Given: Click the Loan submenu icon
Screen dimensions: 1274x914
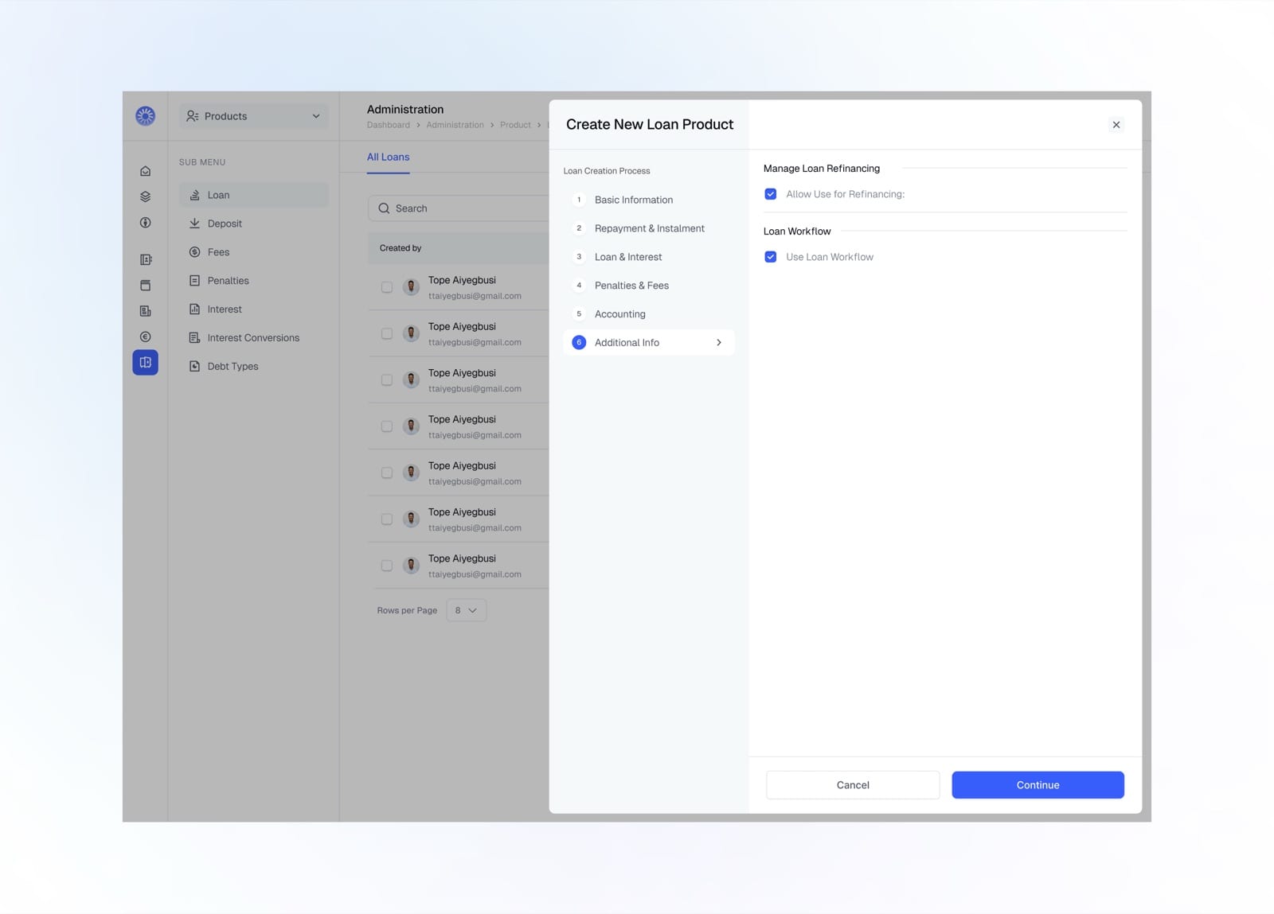Looking at the screenshot, I should tap(194, 195).
